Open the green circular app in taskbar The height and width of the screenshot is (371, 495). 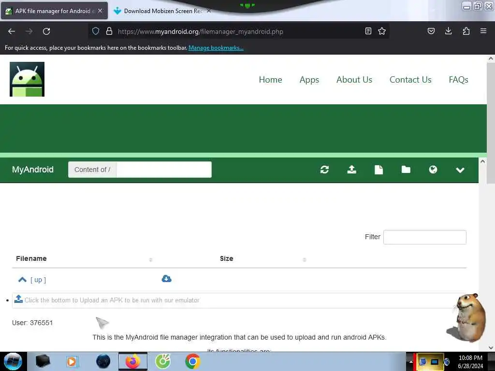pyautogui.click(x=163, y=361)
